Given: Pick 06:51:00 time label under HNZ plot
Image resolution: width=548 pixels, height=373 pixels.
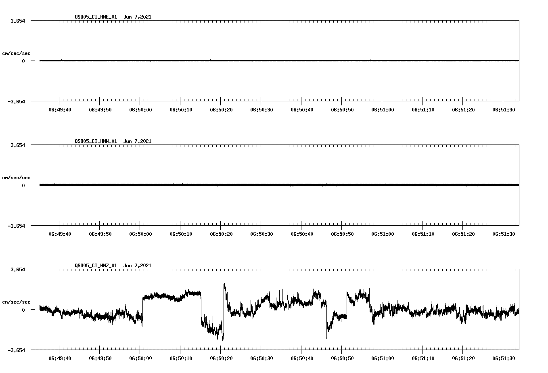Looking at the screenshot, I should (x=383, y=358).
